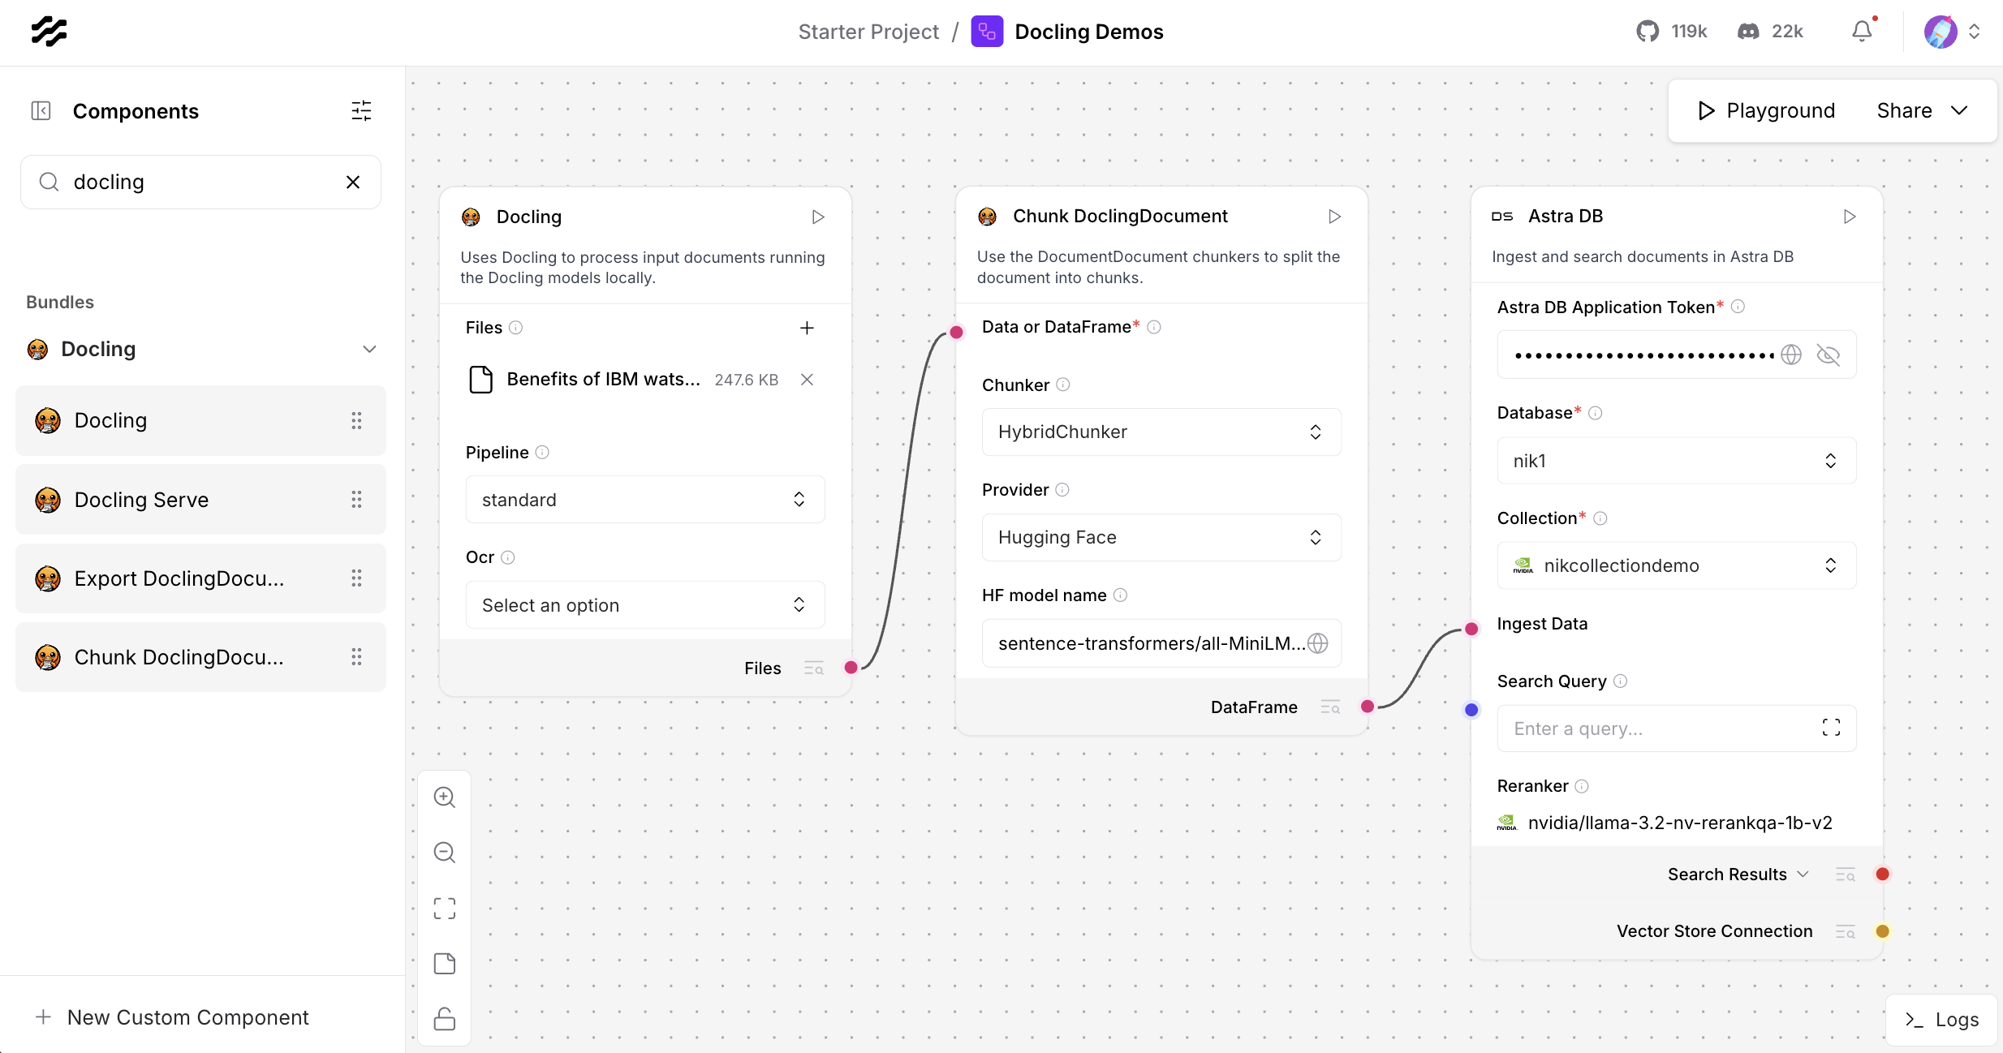Image resolution: width=2003 pixels, height=1053 pixels.
Task: Click globe icon in token field
Action: point(1791,355)
